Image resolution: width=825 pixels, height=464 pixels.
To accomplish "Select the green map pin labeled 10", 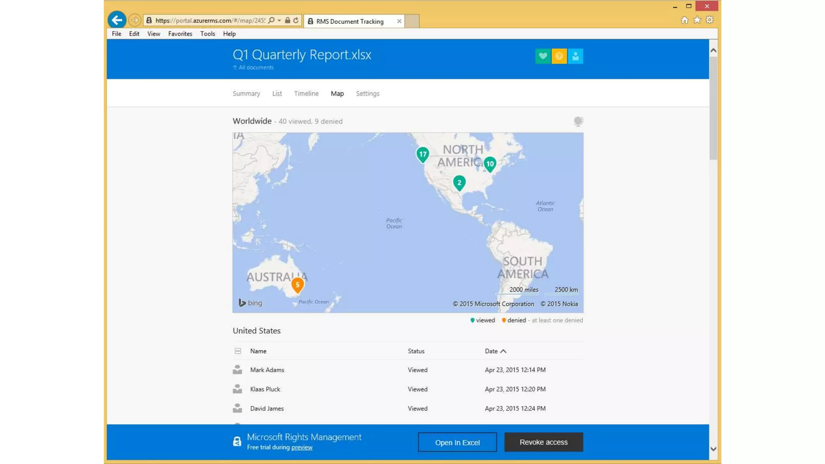I will [x=490, y=164].
